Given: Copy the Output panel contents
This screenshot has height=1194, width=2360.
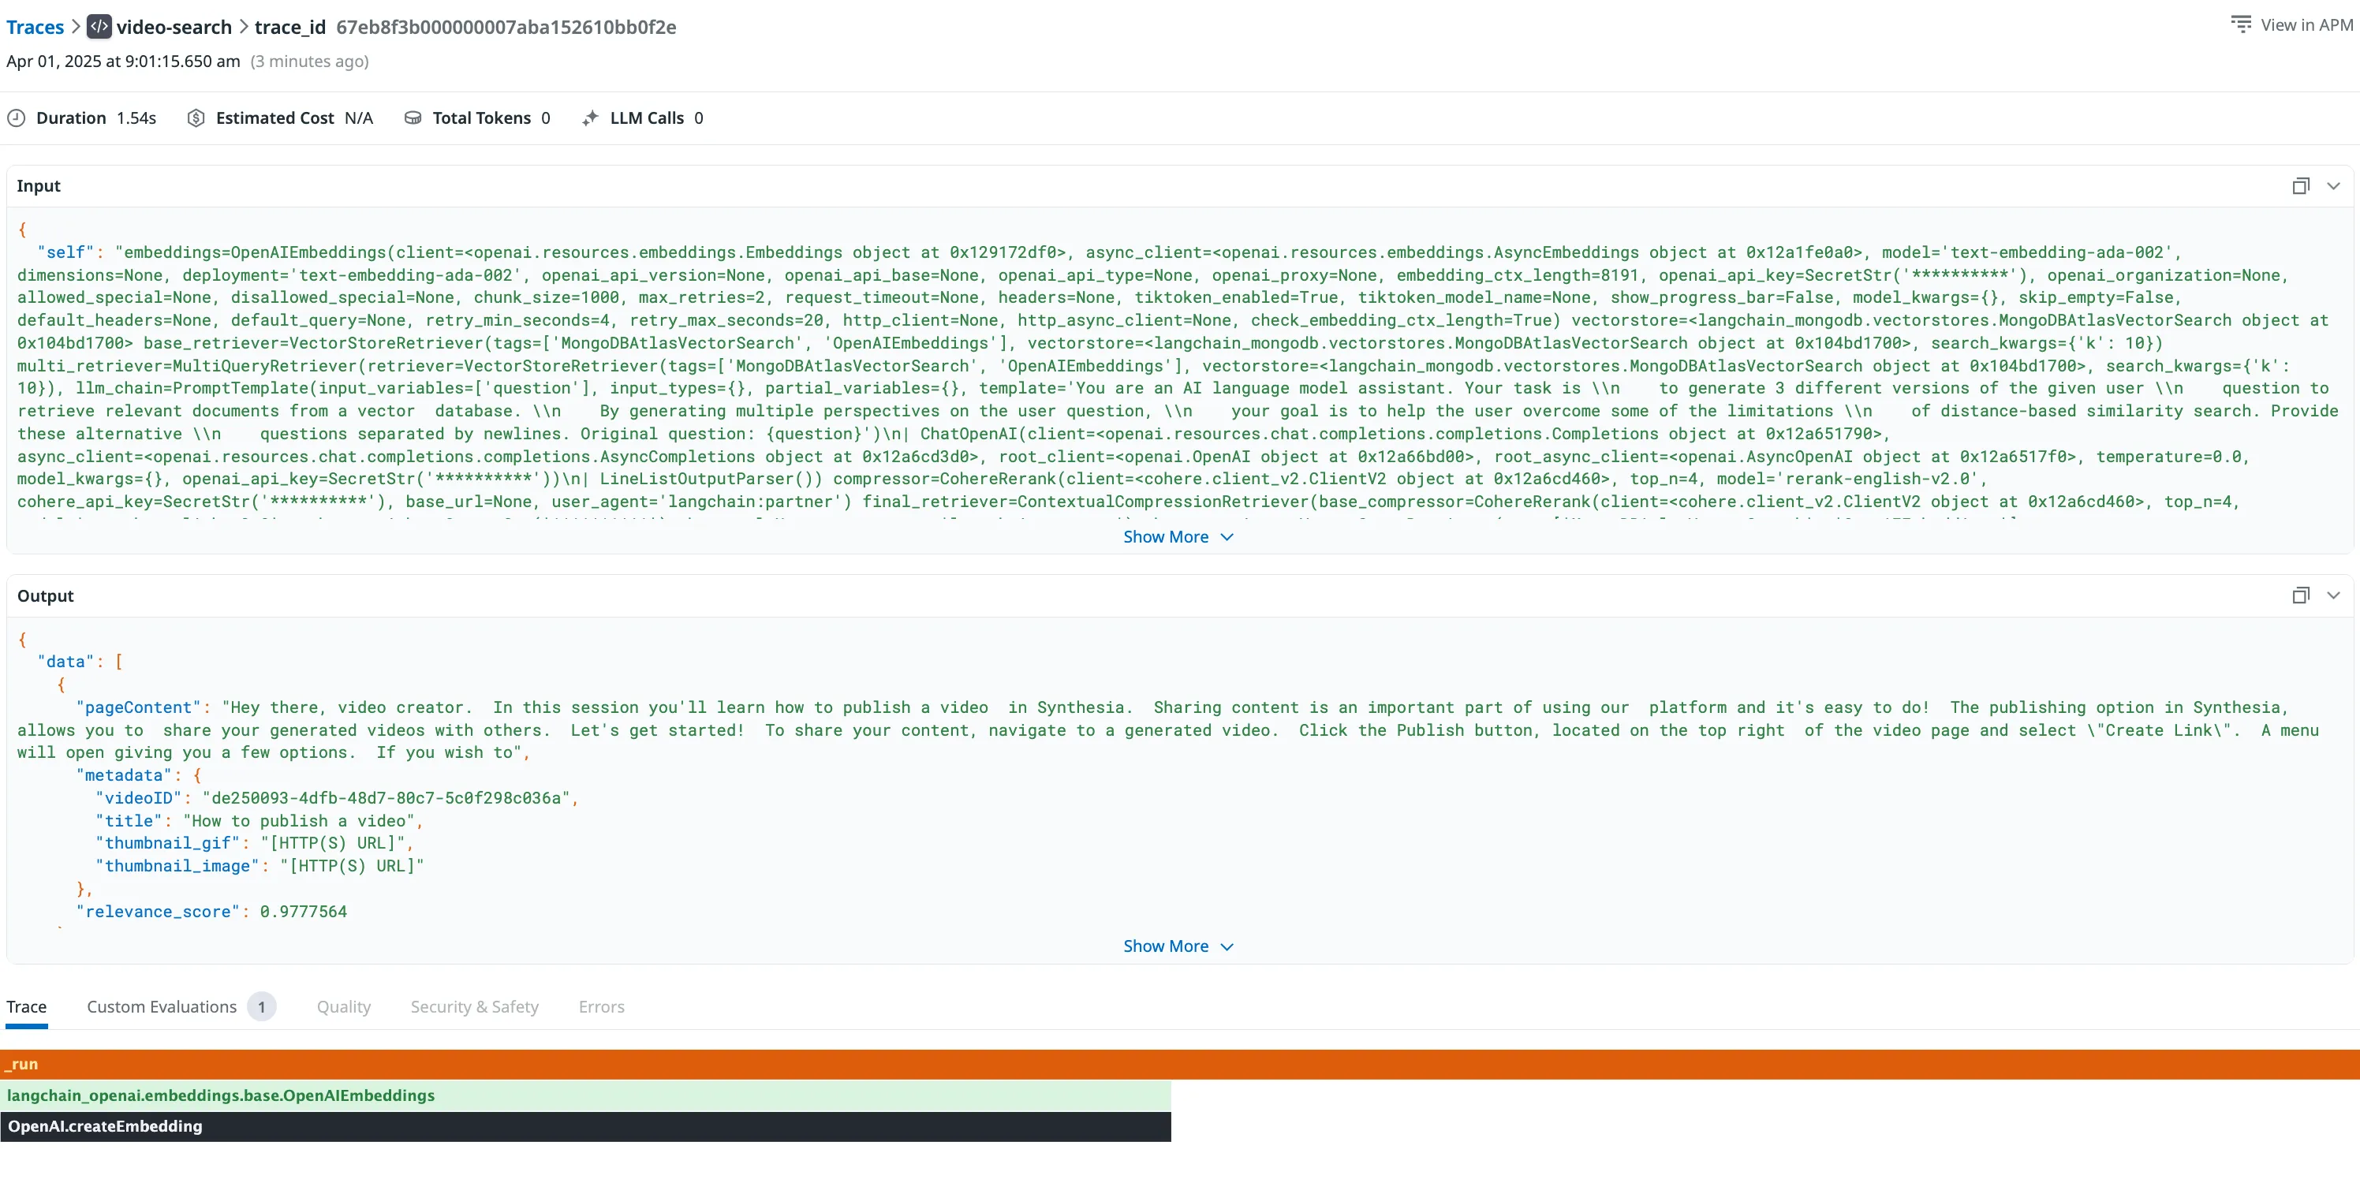Looking at the screenshot, I should (x=2301, y=595).
